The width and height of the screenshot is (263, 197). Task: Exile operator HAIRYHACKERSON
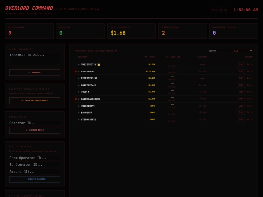coord(250,99)
